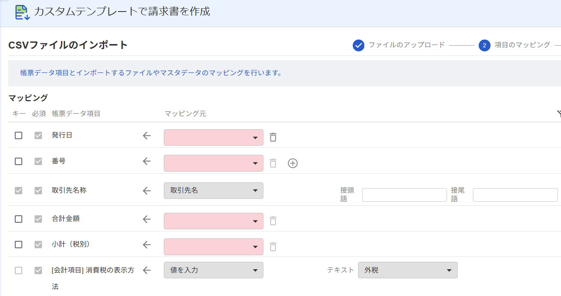Click the 発行日 item label
This screenshot has height=296, width=561.
coord(62,135)
